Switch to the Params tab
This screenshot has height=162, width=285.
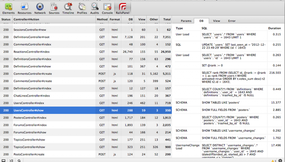[x=186, y=21]
